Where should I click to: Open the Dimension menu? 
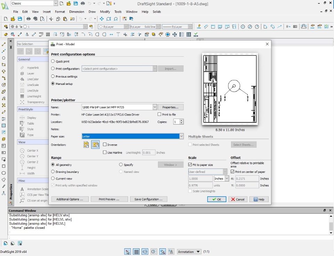(x=77, y=11)
